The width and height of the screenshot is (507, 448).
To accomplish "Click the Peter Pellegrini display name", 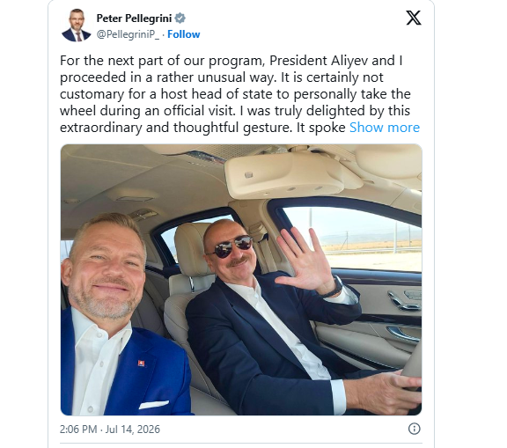I will pyautogui.click(x=134, y=18).
